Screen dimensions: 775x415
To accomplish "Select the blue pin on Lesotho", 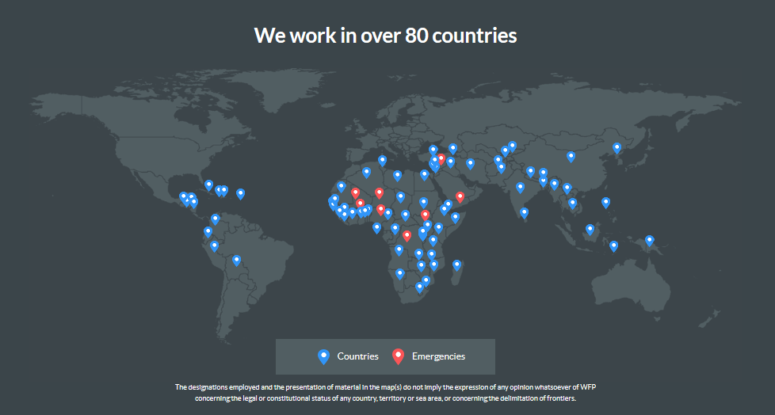I will 420,287.
